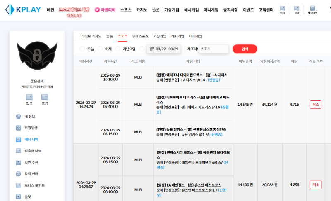This screenshot has height=201, width=331.
Task: Switch to the BTI 스포츠 tab
Action: 140,36
